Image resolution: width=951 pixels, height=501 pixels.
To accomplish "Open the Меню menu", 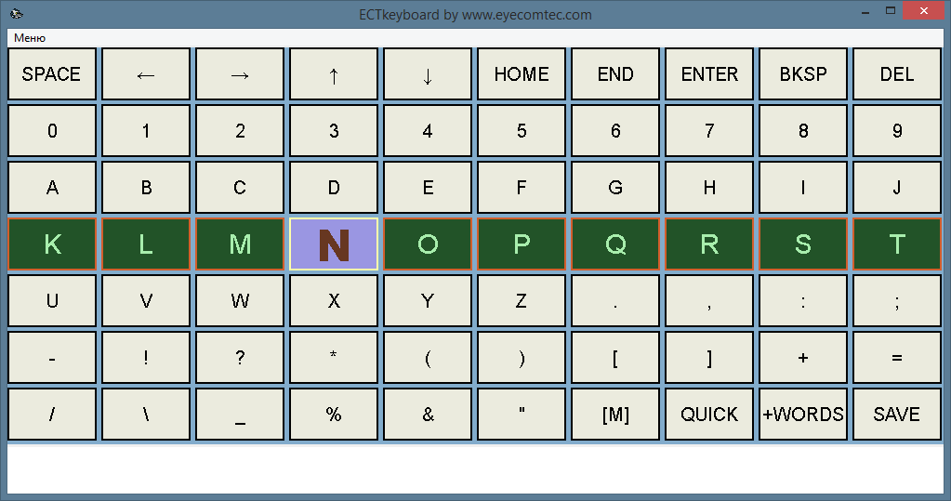I will point(30,37).
